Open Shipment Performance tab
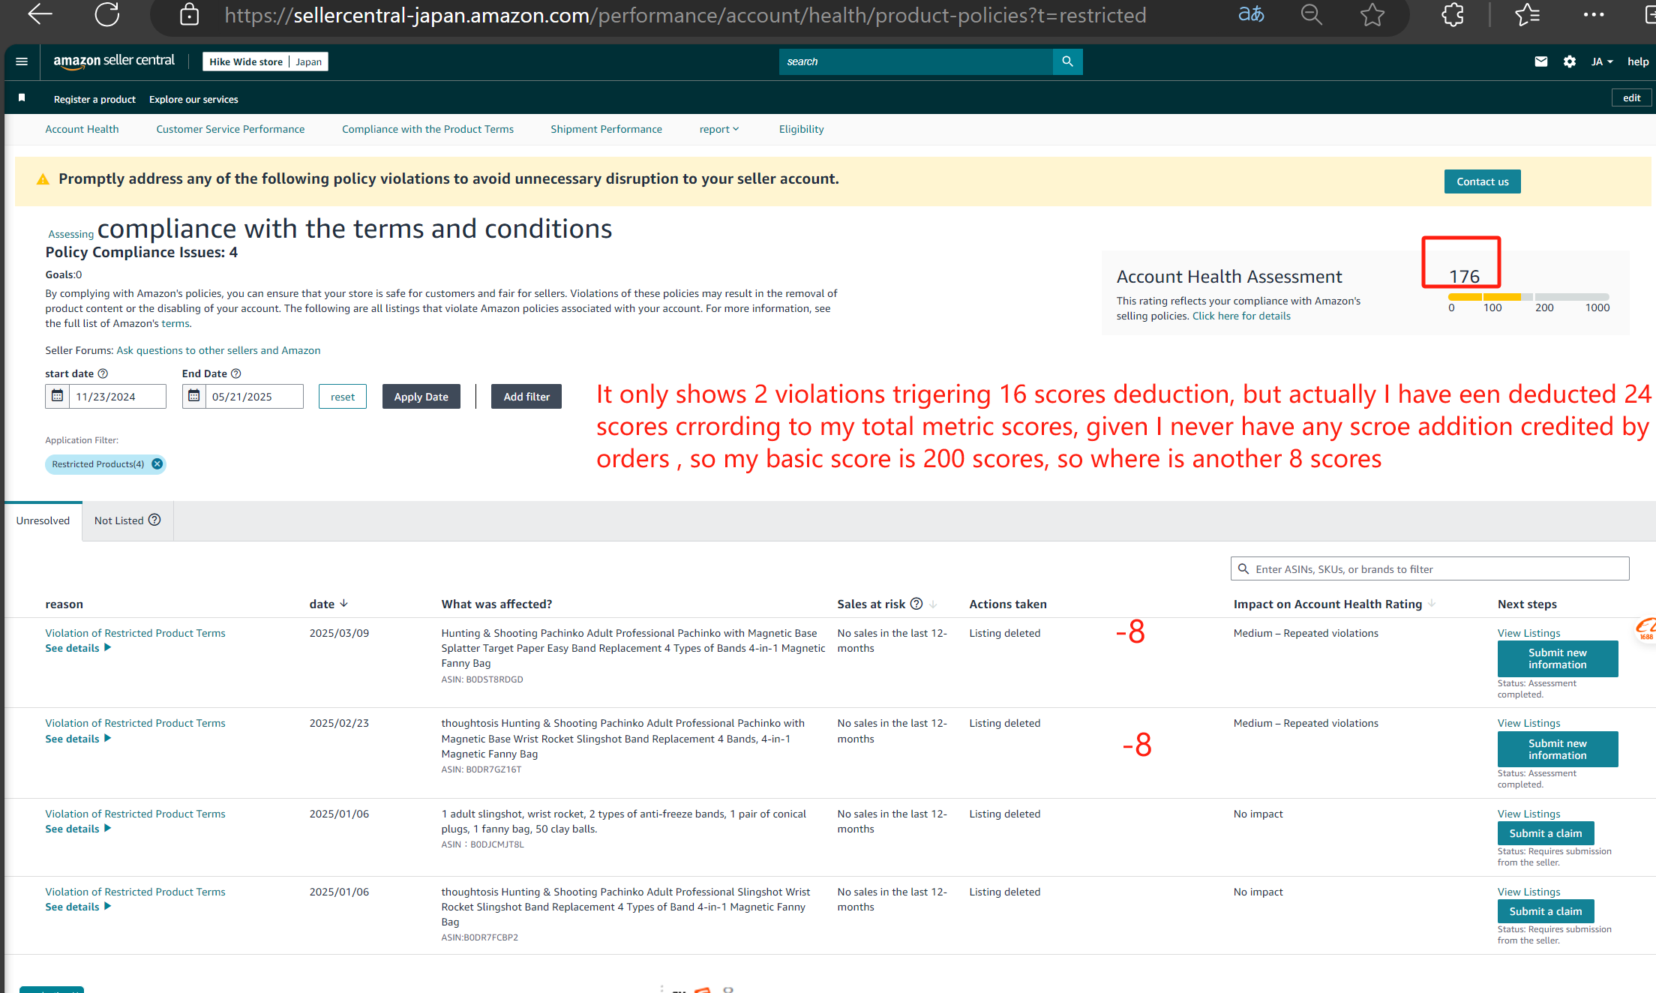 606,129
